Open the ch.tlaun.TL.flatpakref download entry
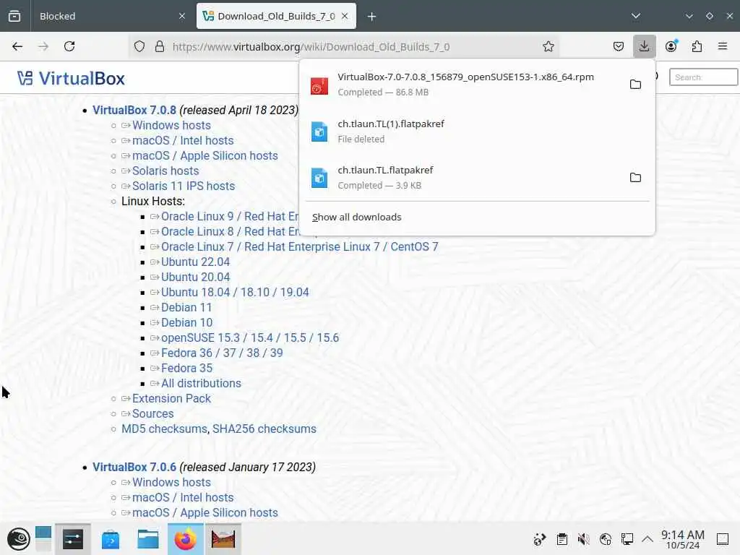The height and width of the screenshot is (555, 740). [465, 178]
